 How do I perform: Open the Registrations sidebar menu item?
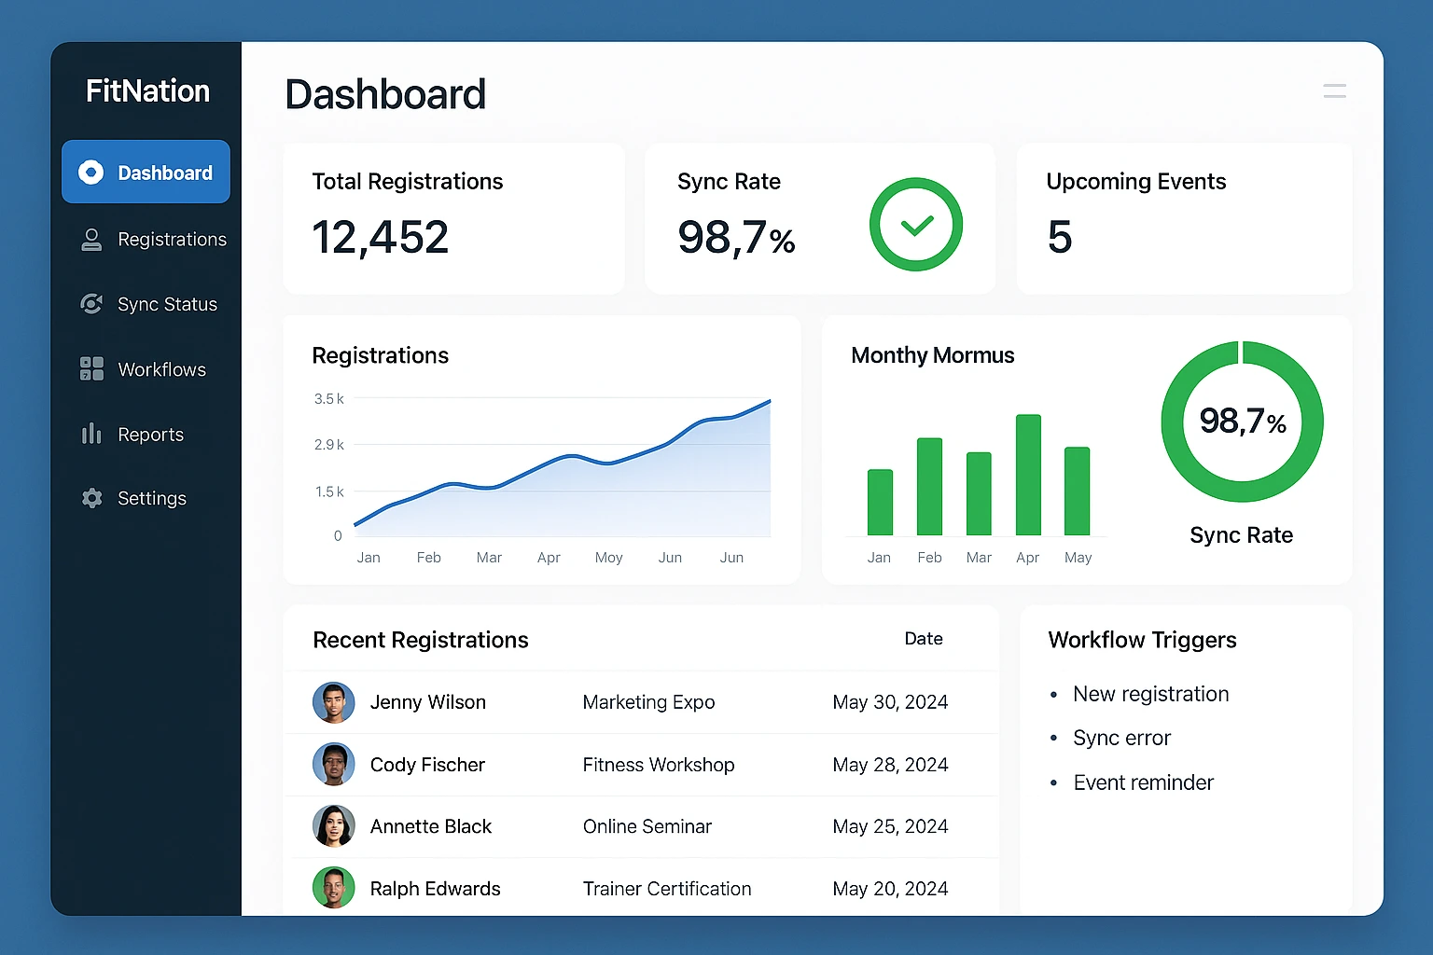tap(172, 240)
